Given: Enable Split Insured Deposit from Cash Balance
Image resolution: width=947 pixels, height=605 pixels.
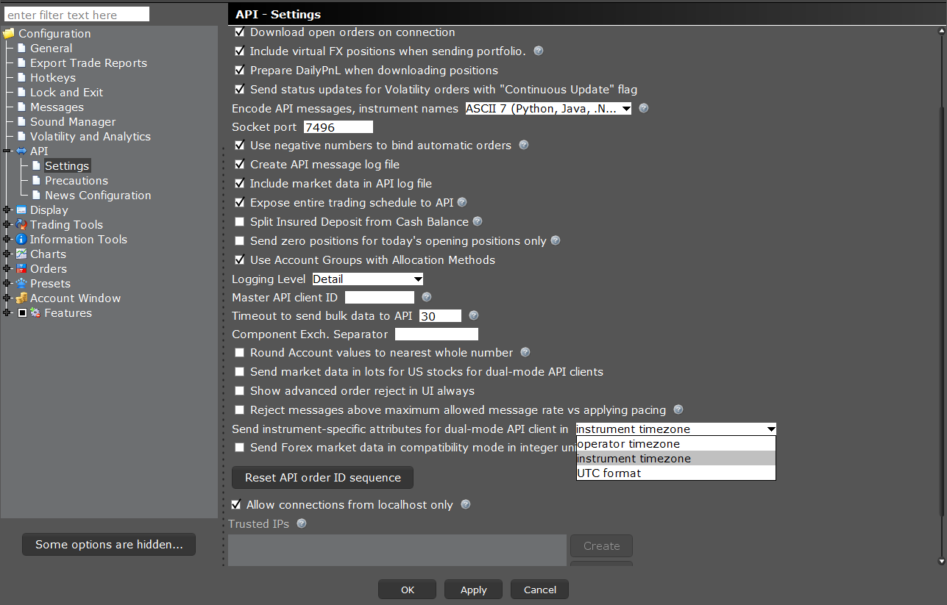Looking at the screenshot, I should point(239,221).
